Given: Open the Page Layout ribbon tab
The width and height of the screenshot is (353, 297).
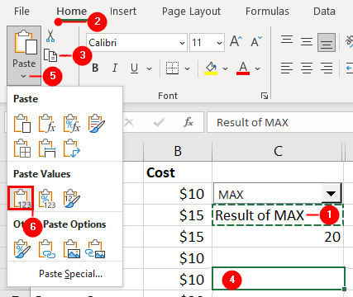Looking at the screenshot, I should 191,12.
